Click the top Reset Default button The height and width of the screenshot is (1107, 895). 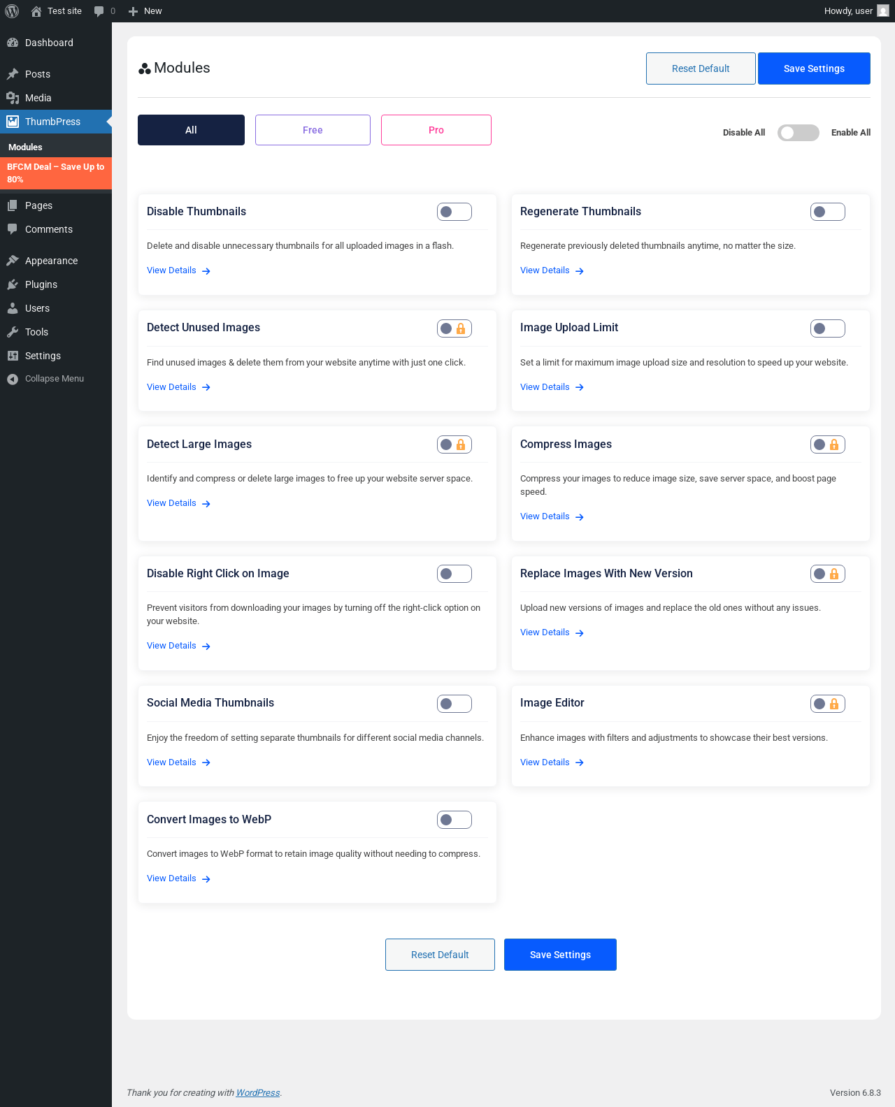click(x=701, y=68)
